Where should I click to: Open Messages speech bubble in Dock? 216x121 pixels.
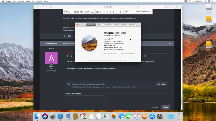[122, 116]
